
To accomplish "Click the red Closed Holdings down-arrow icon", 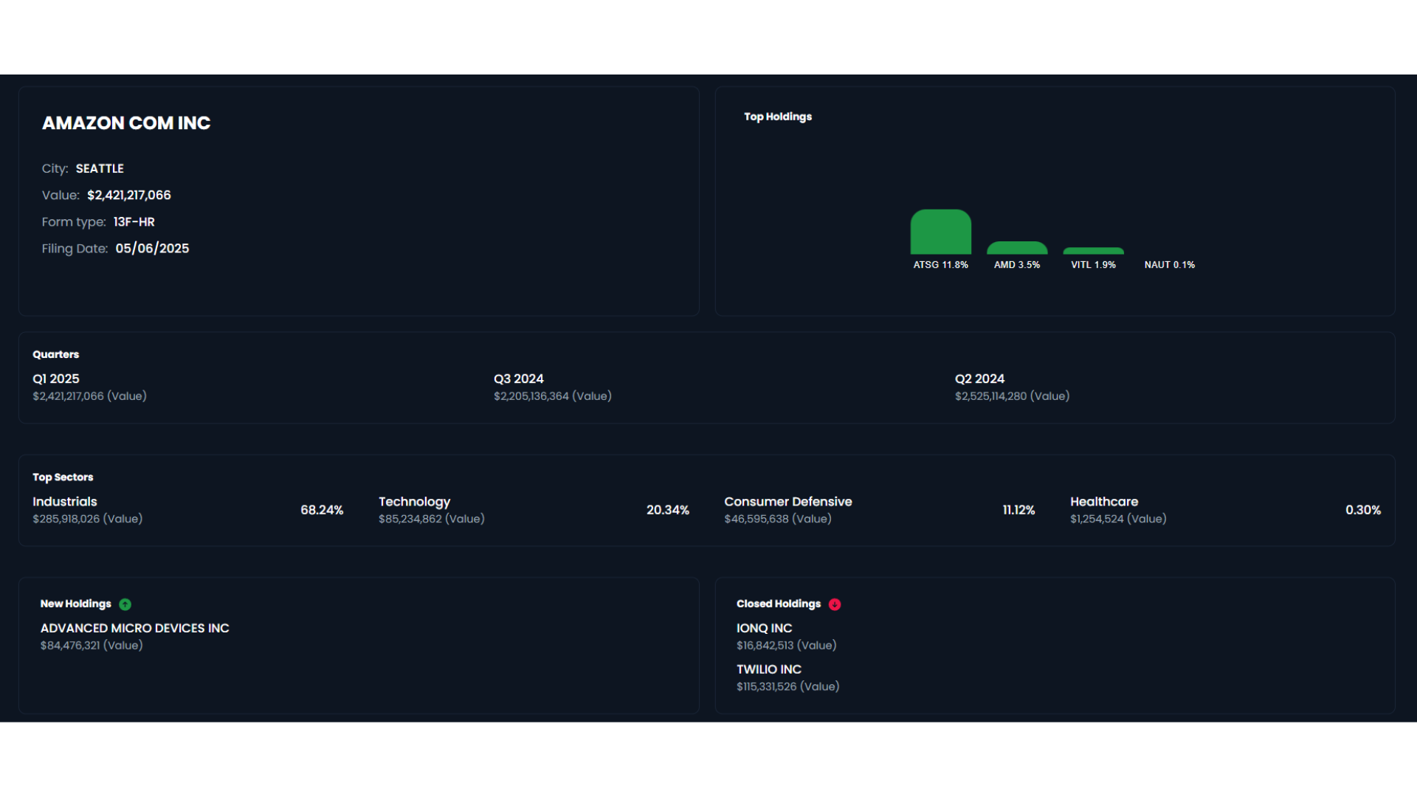I will (835, 604).
